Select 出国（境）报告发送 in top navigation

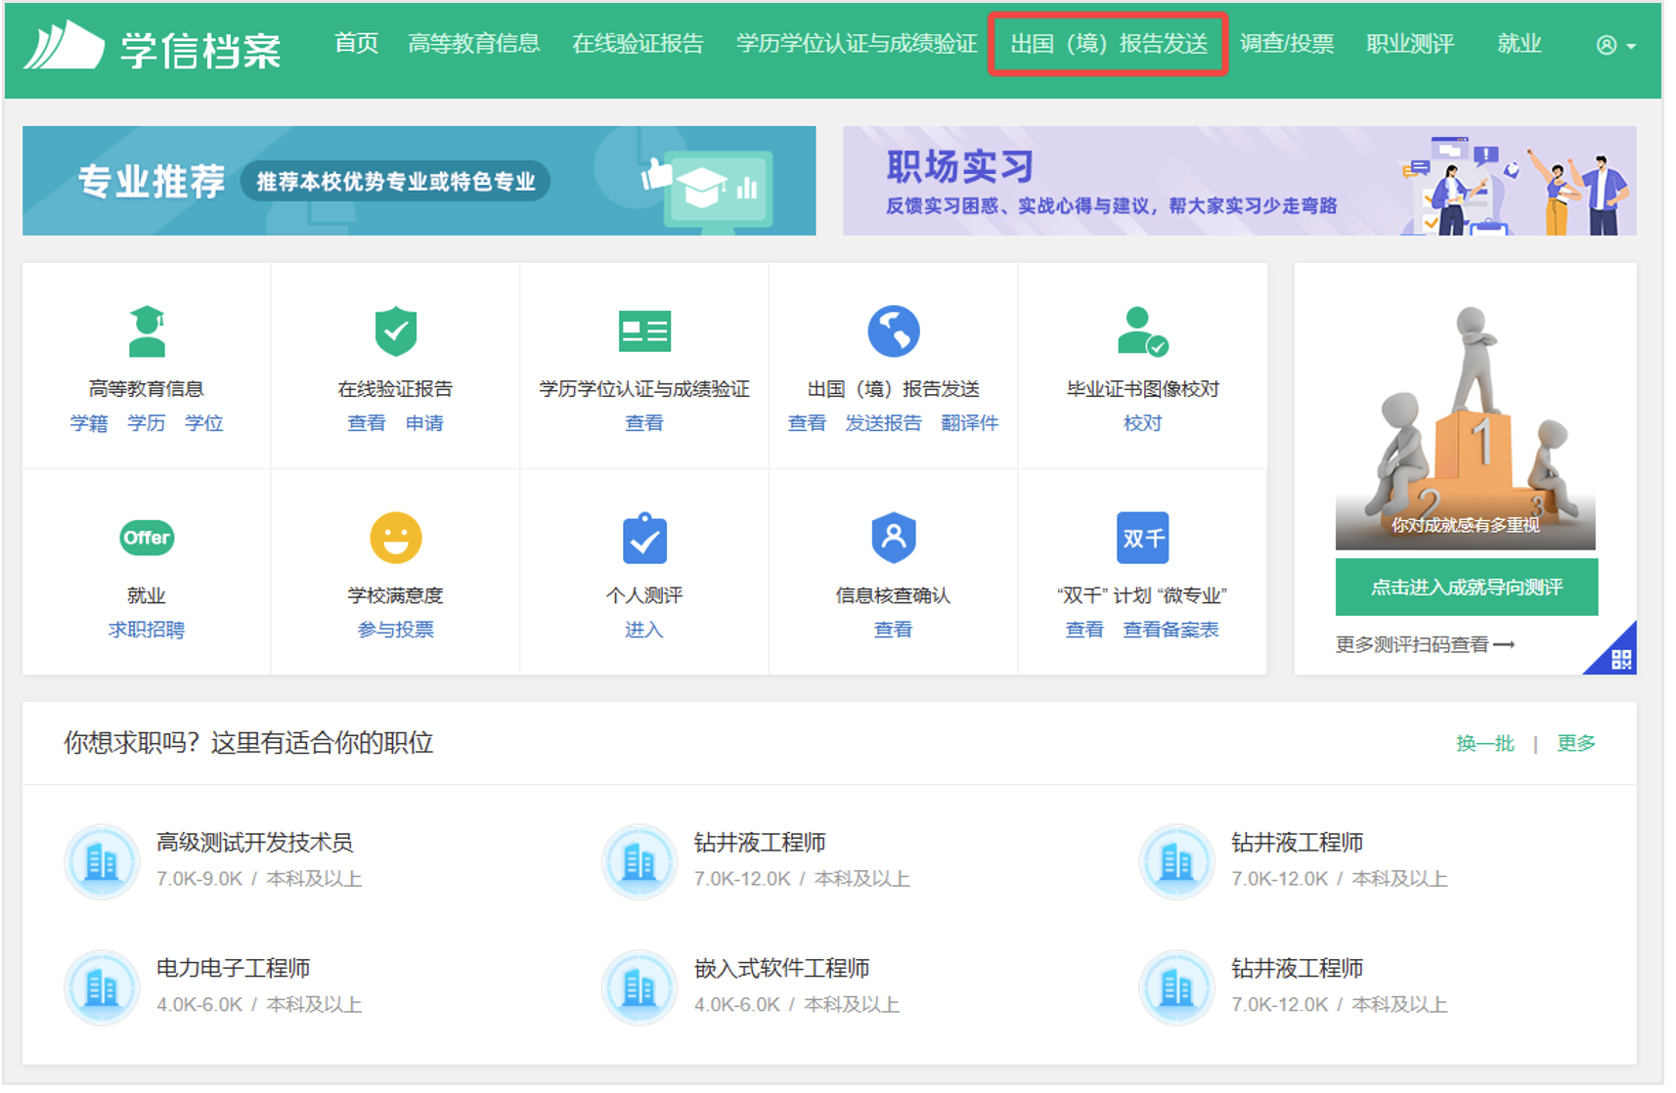click(1108, 44)
